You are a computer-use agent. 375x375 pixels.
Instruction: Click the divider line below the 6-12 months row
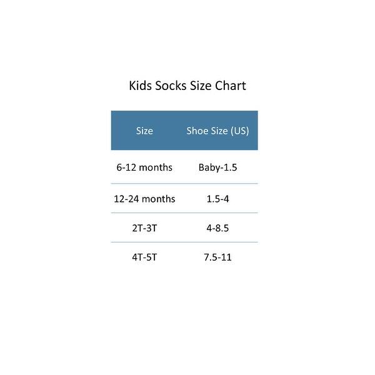click(184, 184)
